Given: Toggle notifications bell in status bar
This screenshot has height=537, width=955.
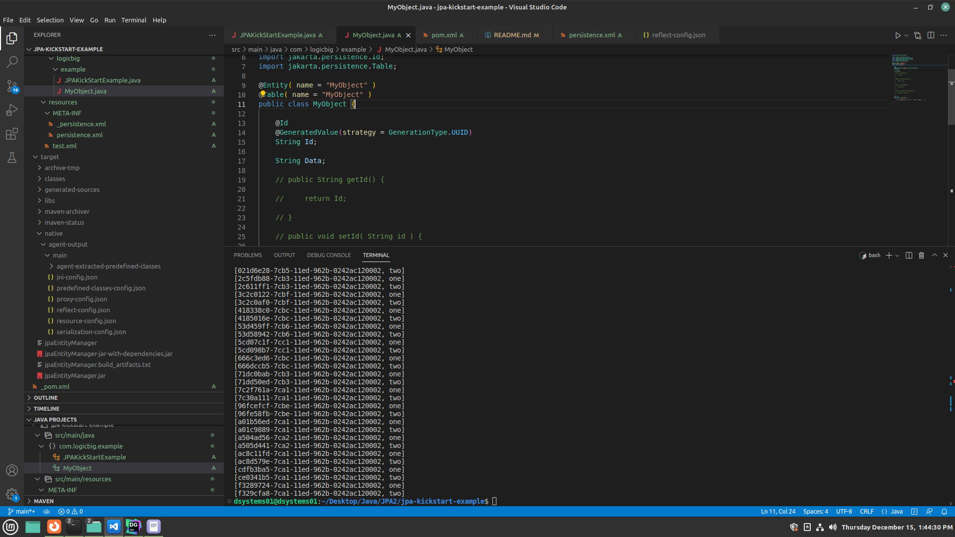Looking at the screenshot, I should [944, 512].
